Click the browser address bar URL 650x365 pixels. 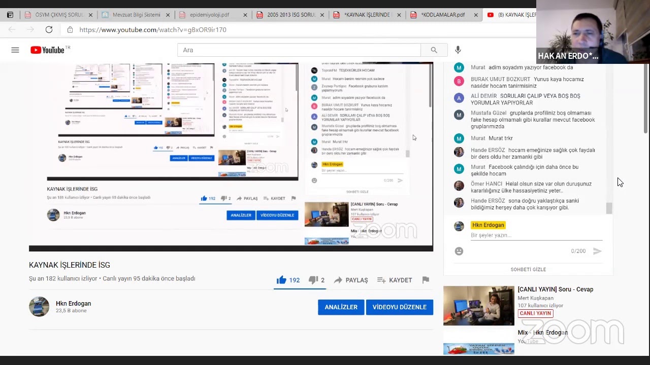153,30
